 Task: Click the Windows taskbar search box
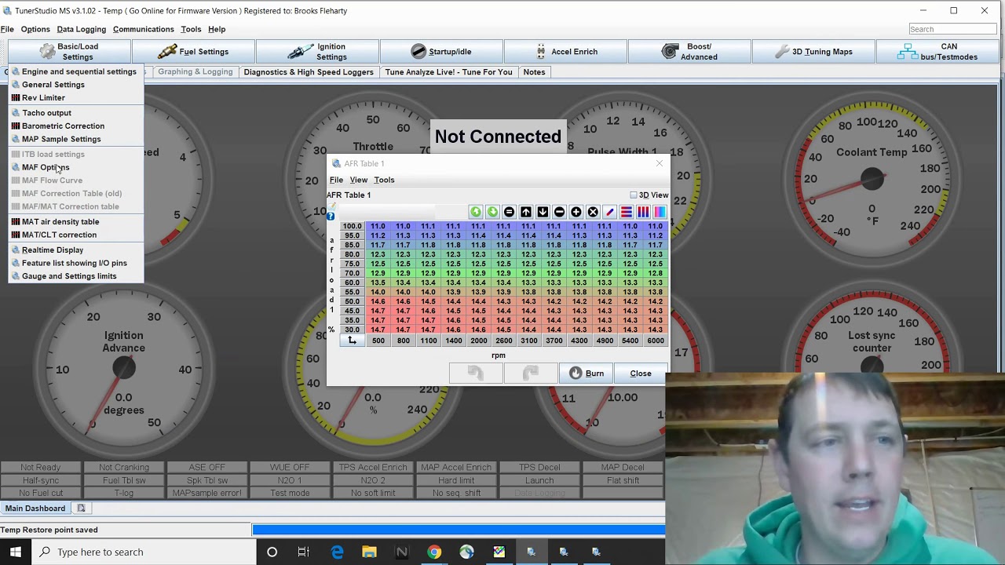144,552
